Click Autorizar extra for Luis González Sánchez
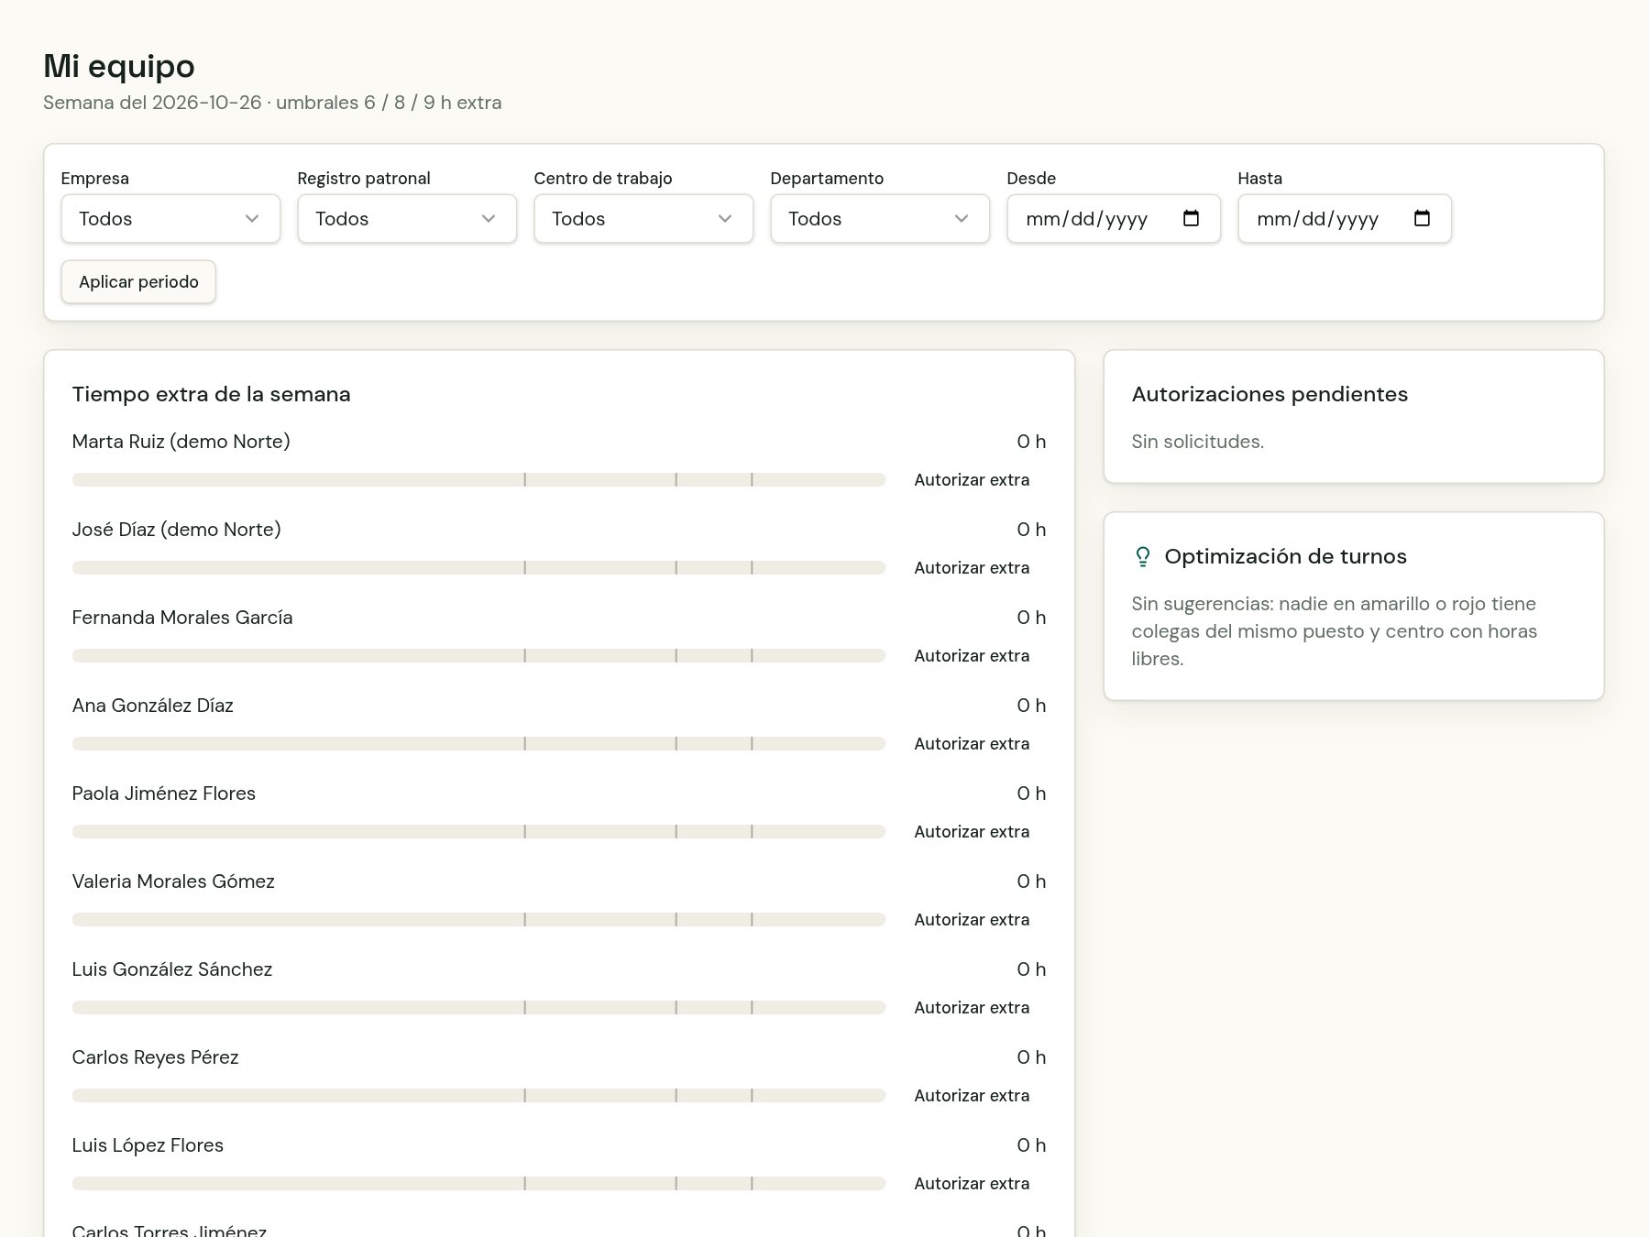The width and height of the screenshot is (1649, 1237). pyautogui.click(x=972, y=1008)
